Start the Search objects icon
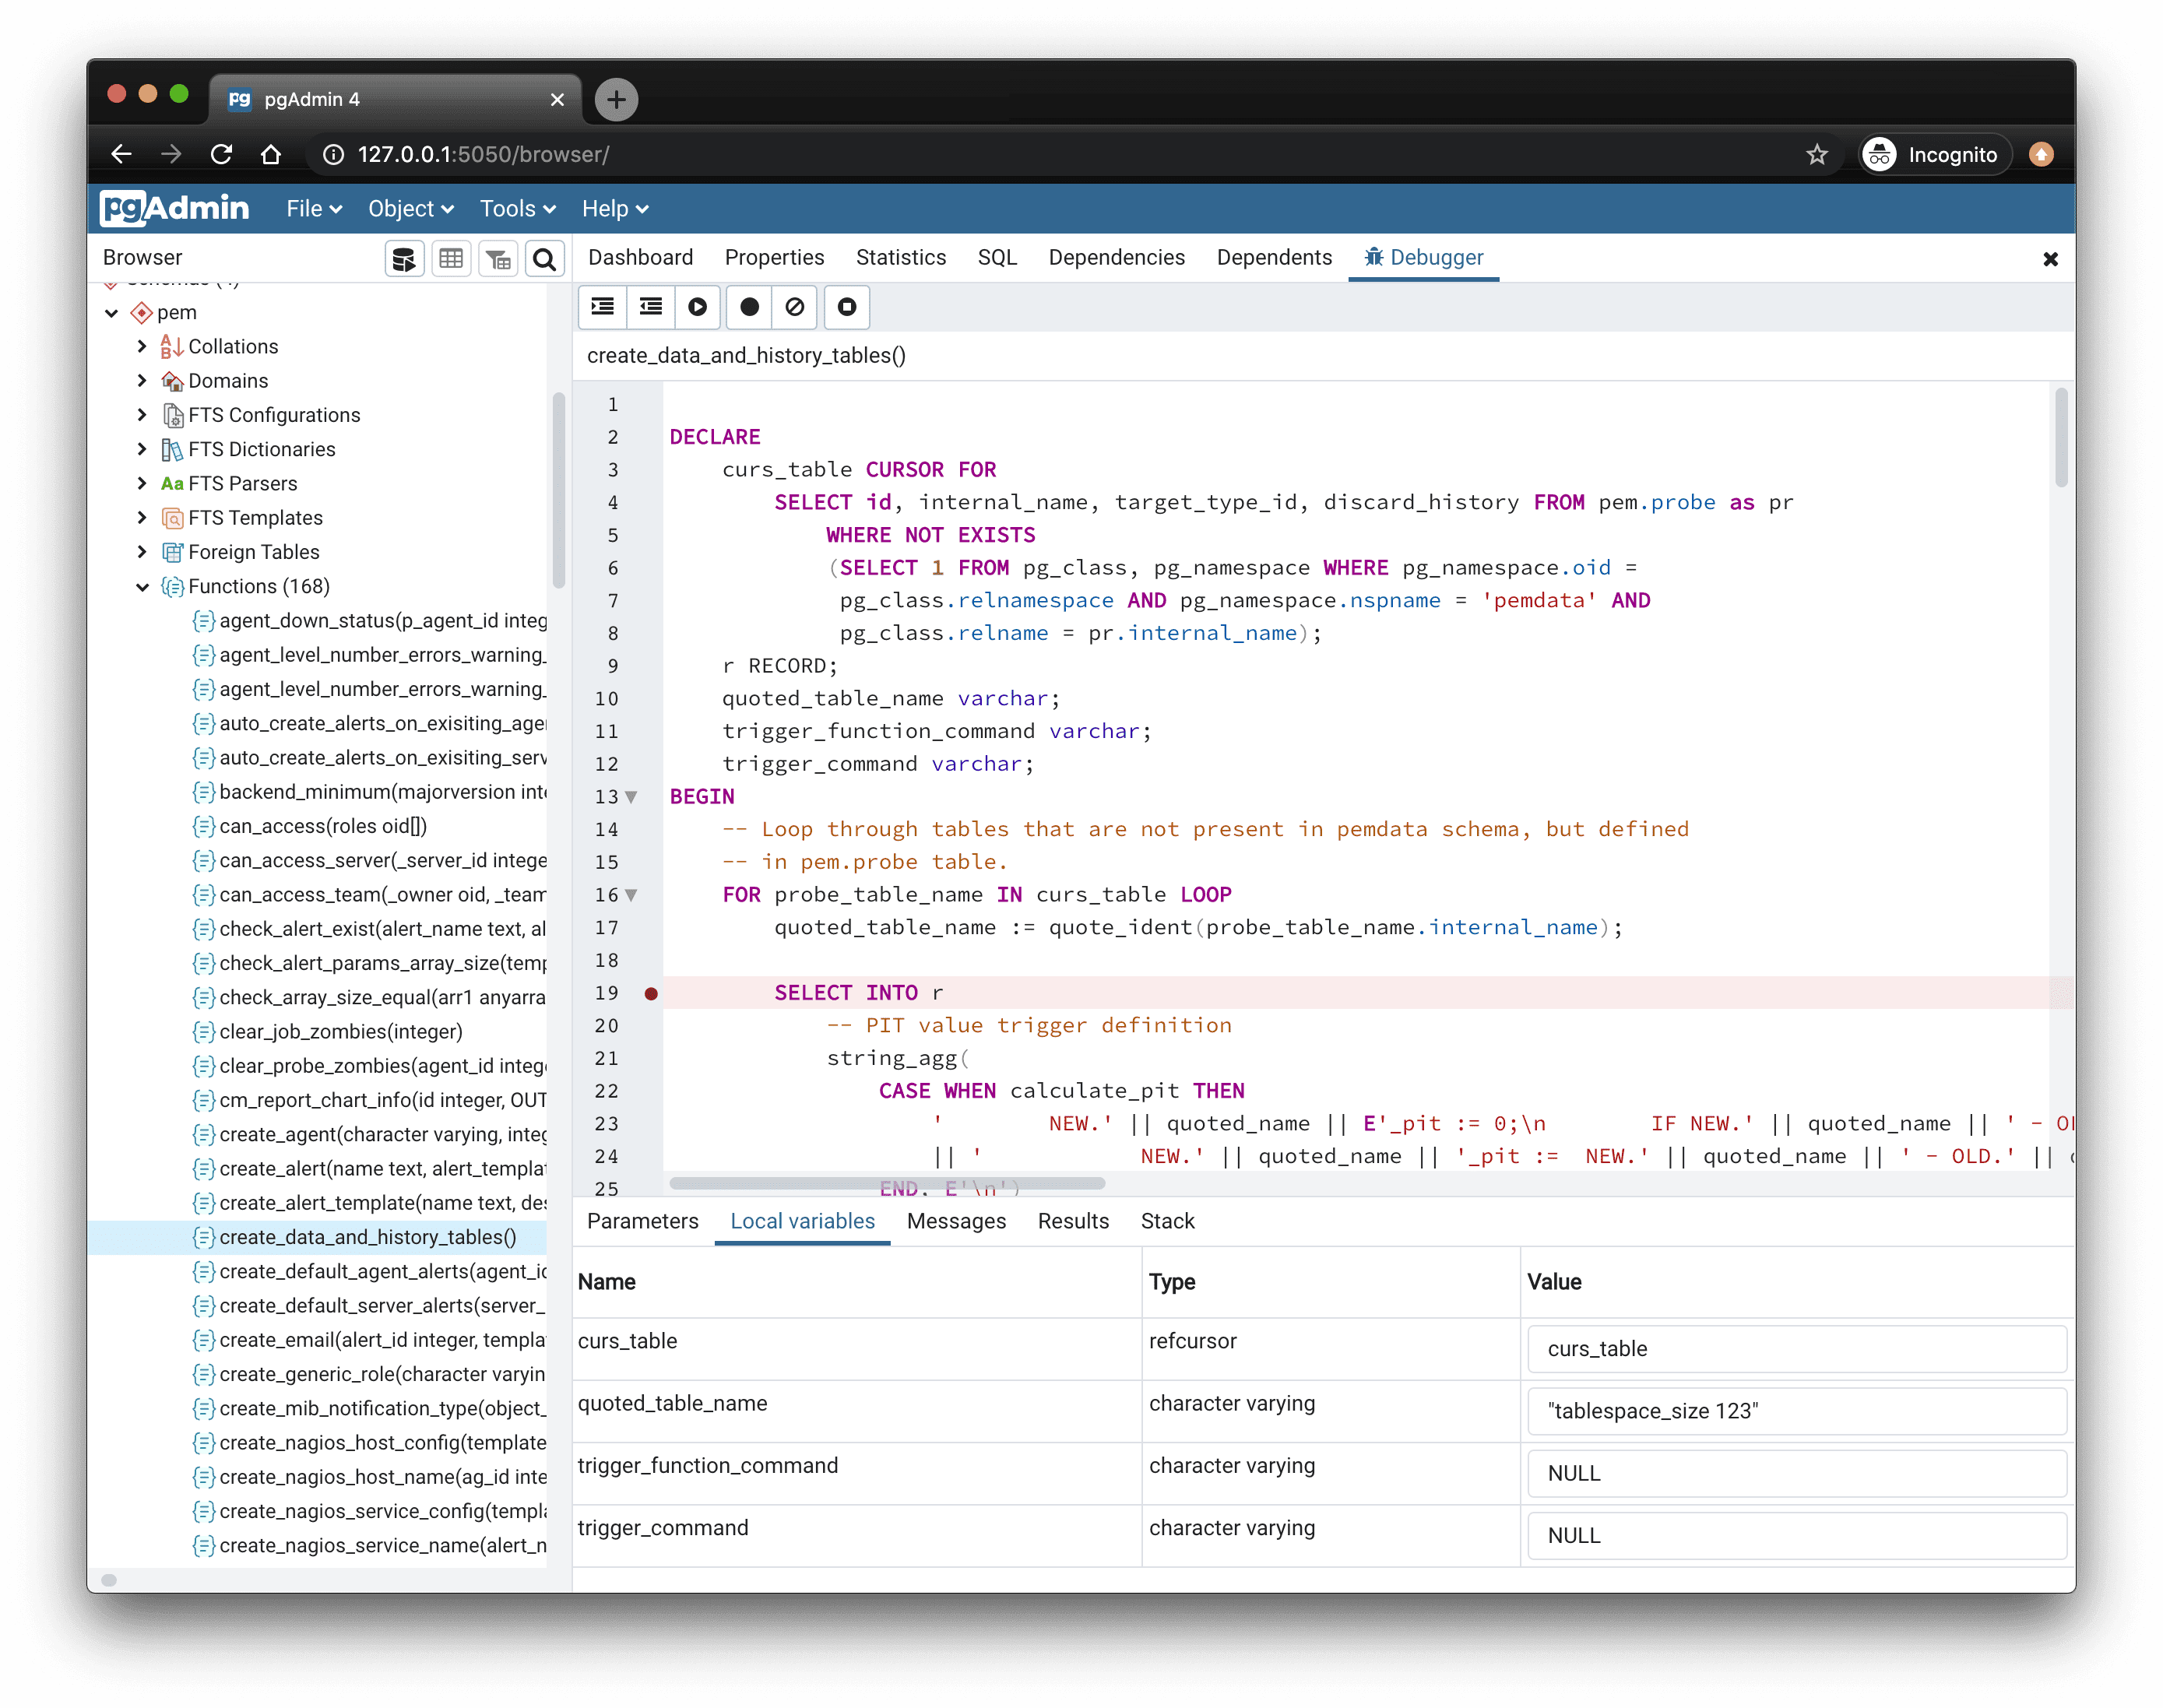The height and width of the screenshot is (1708, 2163). pos(544,258)
